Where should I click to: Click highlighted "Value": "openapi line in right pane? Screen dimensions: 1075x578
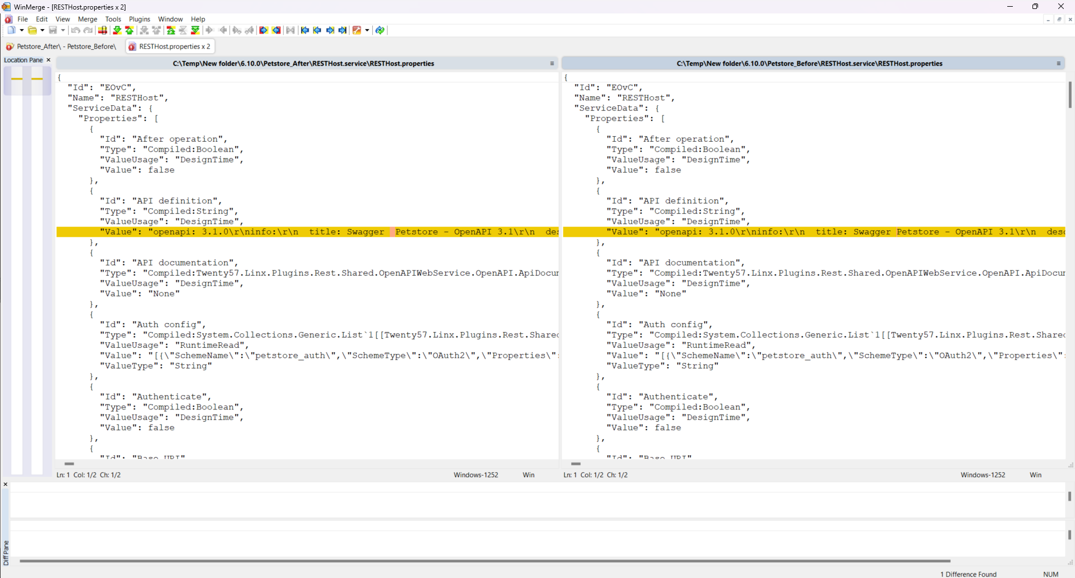[x=814, y=232]
